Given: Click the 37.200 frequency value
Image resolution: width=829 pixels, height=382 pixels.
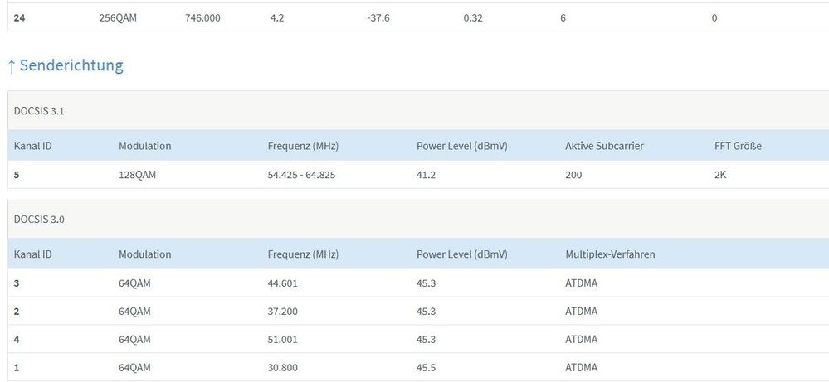Looking at the screenshot, I should point(282,312).
